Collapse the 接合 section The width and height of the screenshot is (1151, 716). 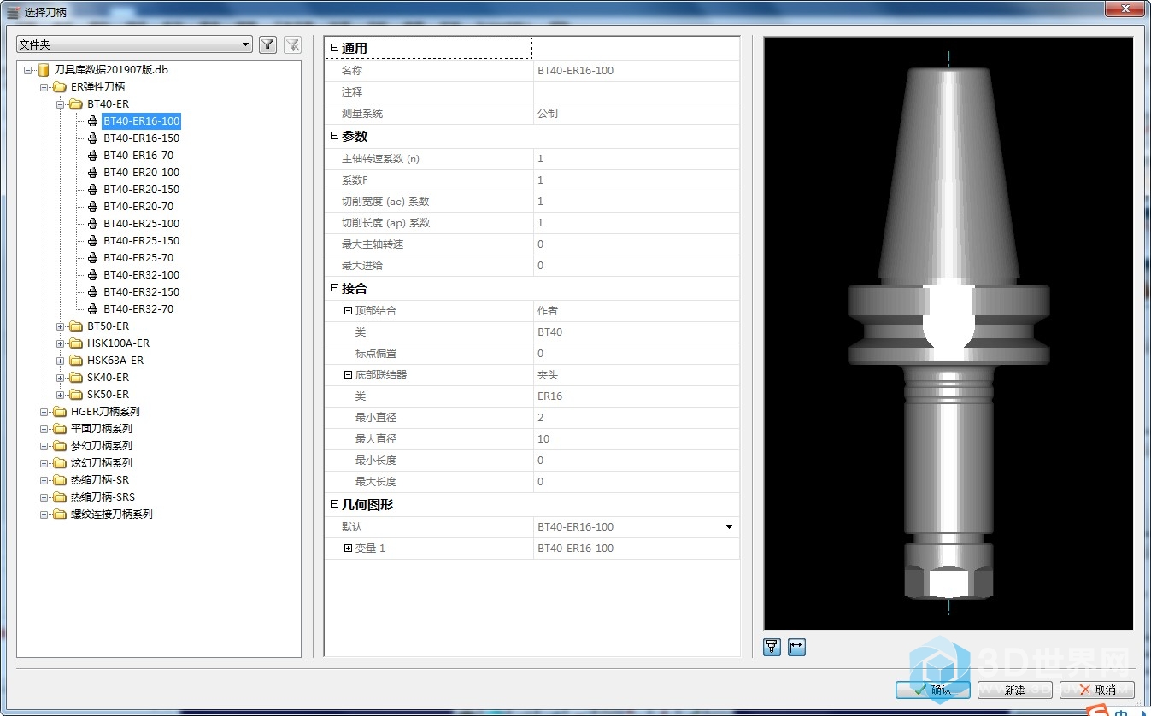[335, 288]
